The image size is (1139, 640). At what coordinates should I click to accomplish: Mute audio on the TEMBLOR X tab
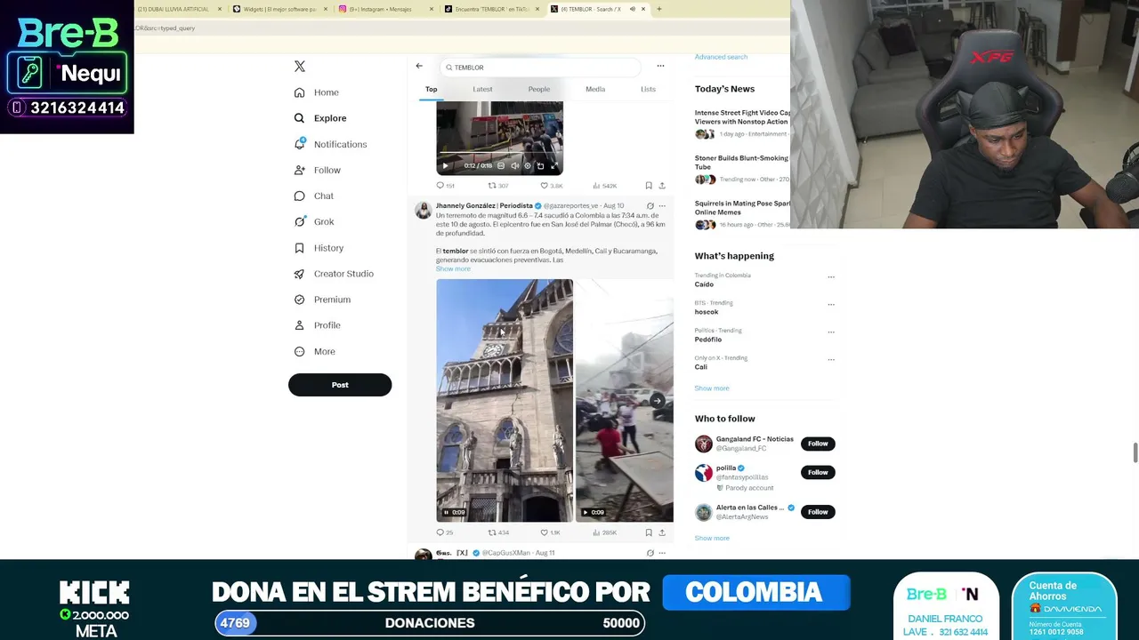click(632, 9)
